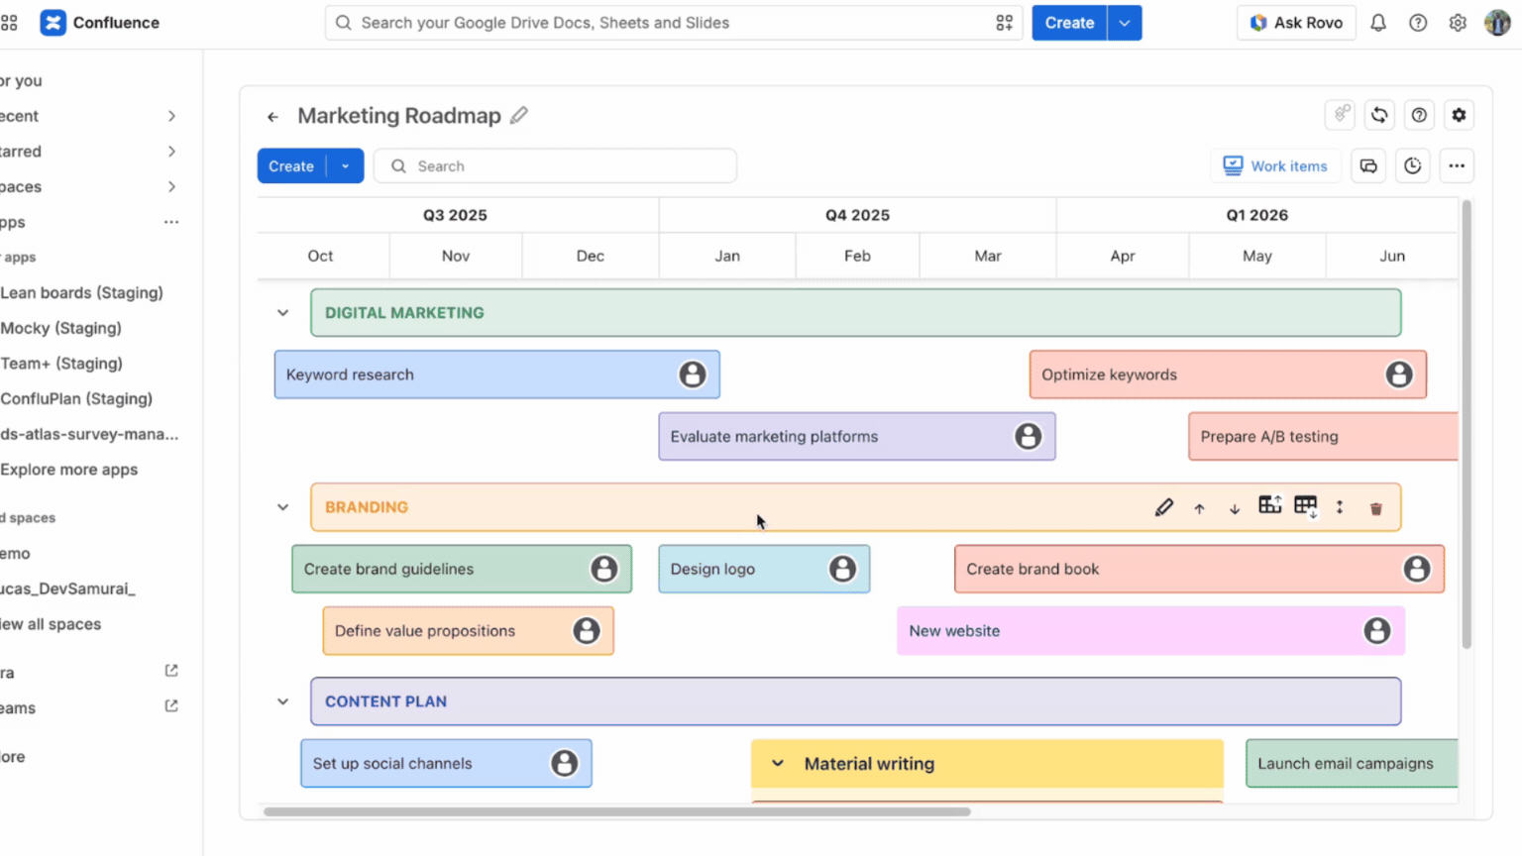The width and height of the screenshot is (1522, 856).
Task: Click the link icon above the roadmap
Action: pyautogui.click(x=1341, y=115)
